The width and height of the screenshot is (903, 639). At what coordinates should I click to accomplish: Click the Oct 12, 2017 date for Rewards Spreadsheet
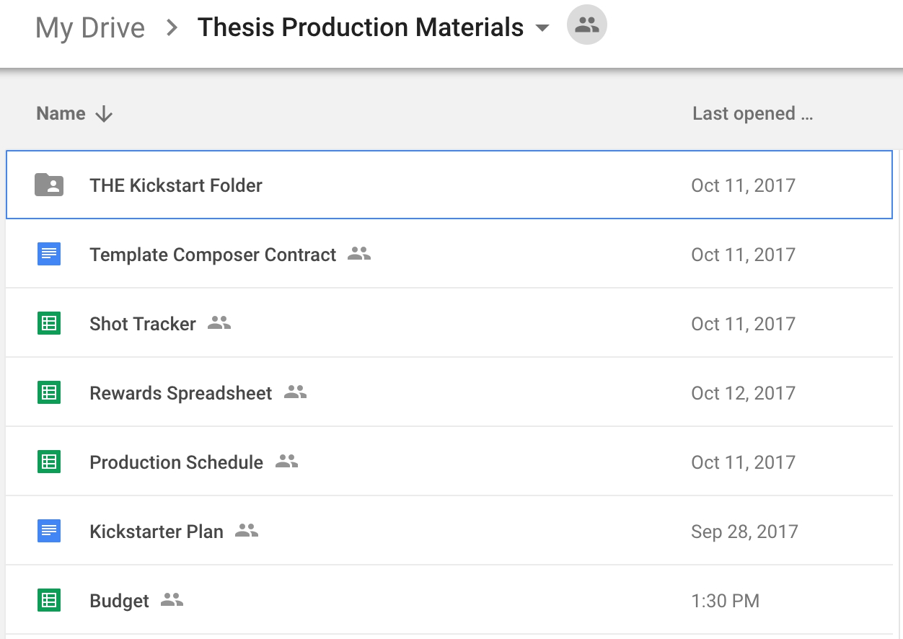[744, 393]
